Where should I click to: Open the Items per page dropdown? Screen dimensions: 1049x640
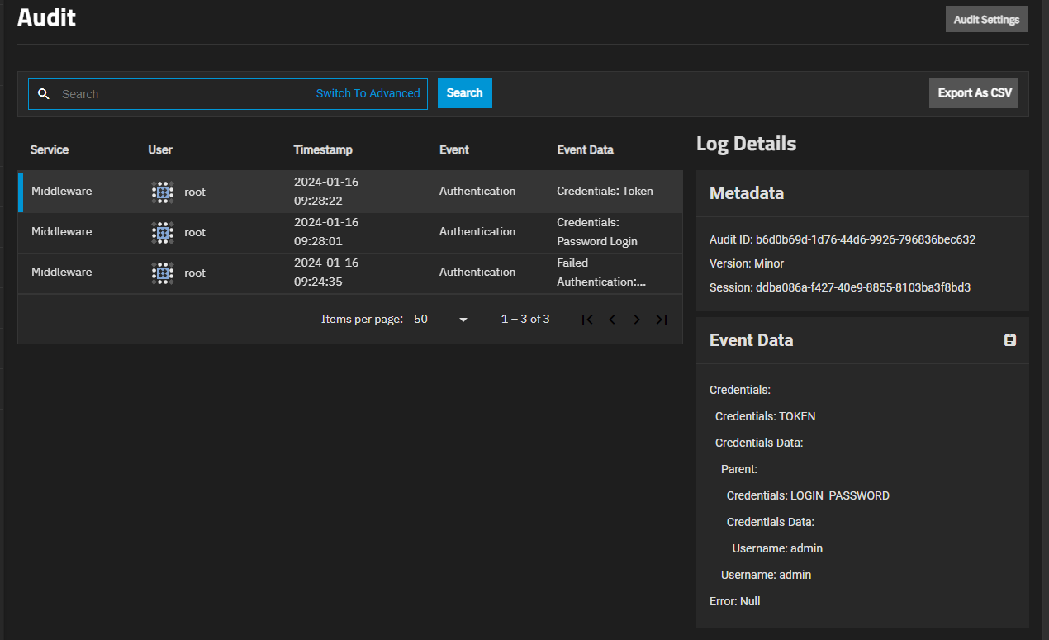pyautogui.click(x=441, y=320)
